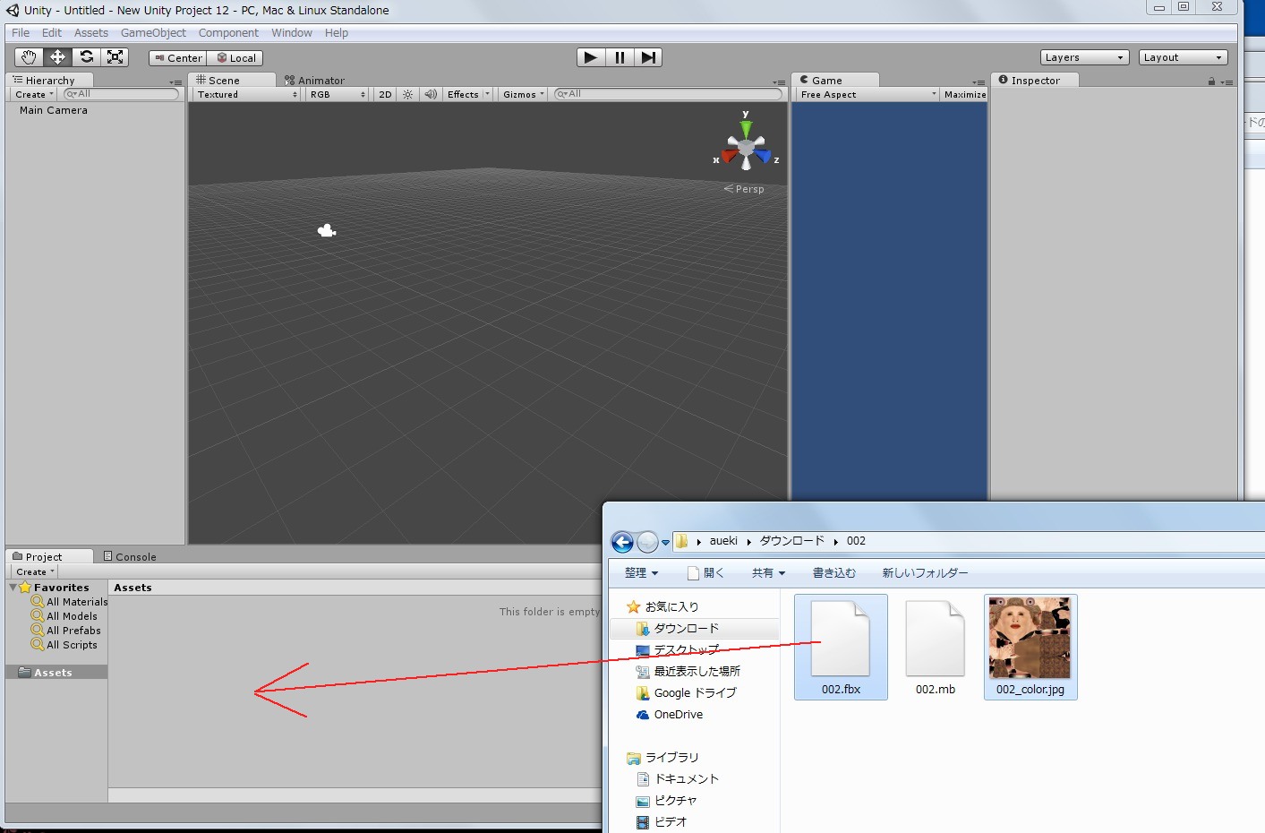Select the Hand tool in toolbar

29,57
